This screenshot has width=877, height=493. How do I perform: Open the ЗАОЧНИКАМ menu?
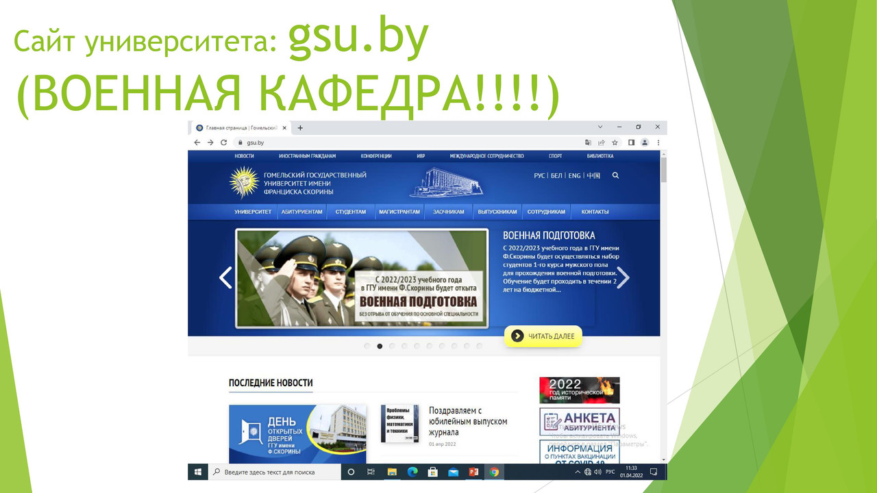[x=448, y=212]
